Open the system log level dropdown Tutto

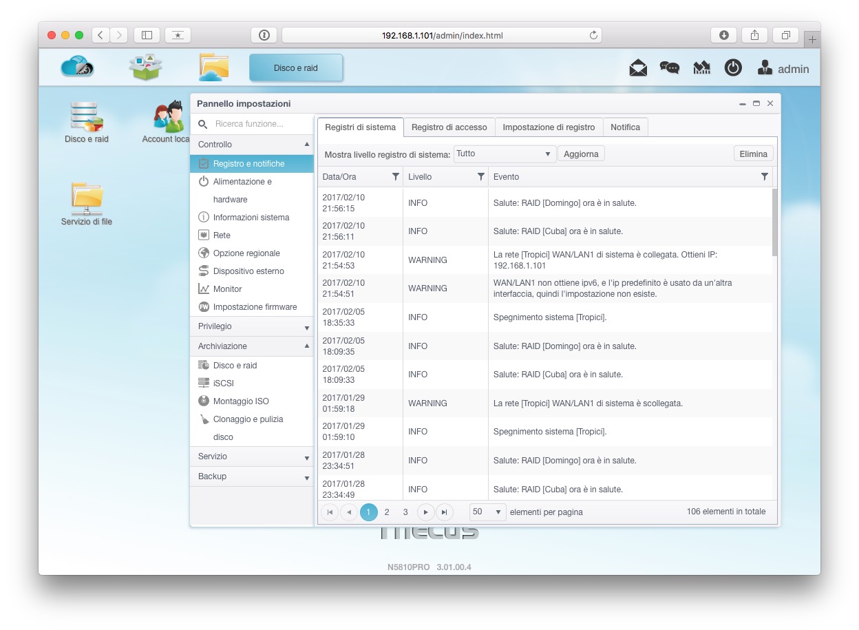coord(505,154)
